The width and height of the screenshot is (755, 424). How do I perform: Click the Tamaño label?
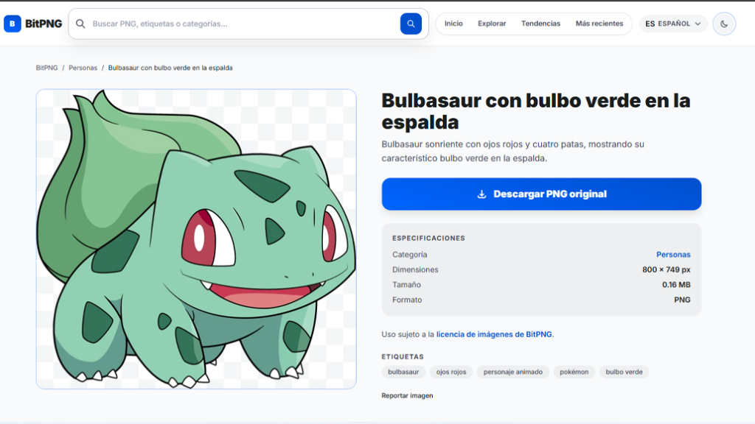[x=406, y=285]
